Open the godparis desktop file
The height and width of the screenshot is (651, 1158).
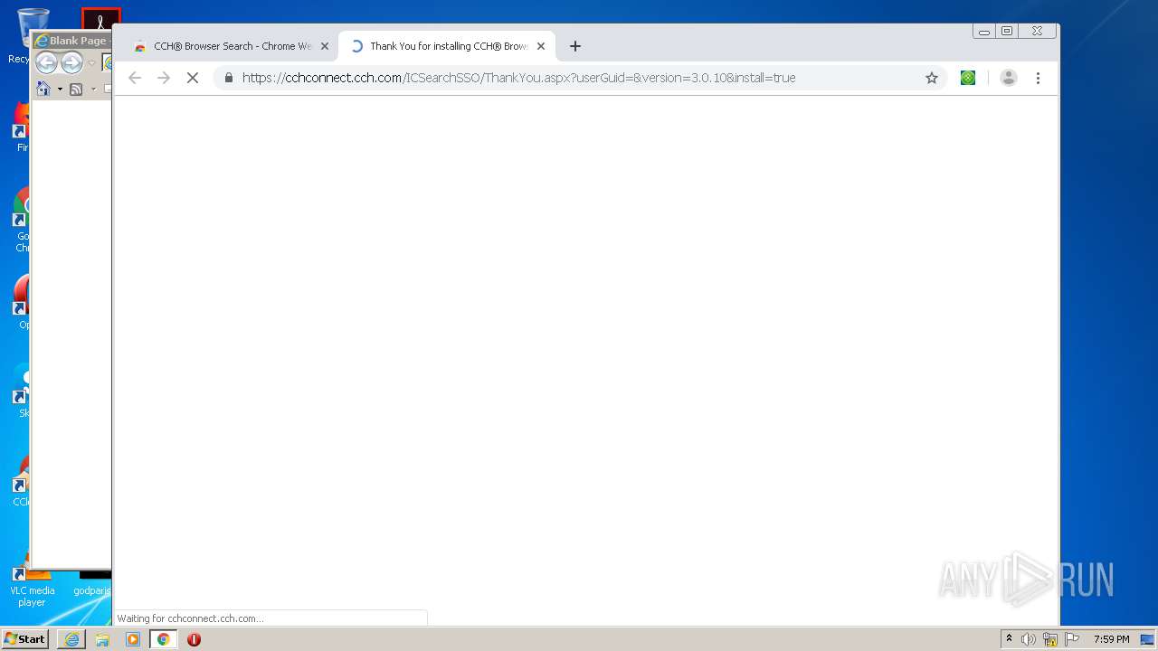pyautogui.click(x=92, y=583)
